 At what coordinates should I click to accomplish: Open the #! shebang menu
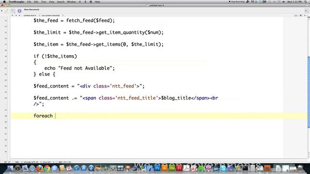point(80,1)
